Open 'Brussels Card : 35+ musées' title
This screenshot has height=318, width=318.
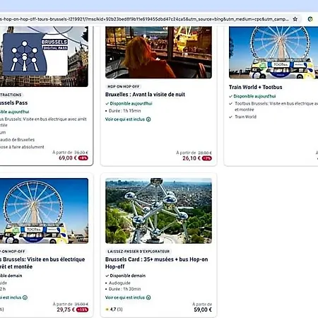click(157, 263)
